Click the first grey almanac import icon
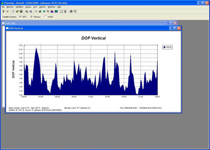Screen dimensions: 210x150 (27, 11)
